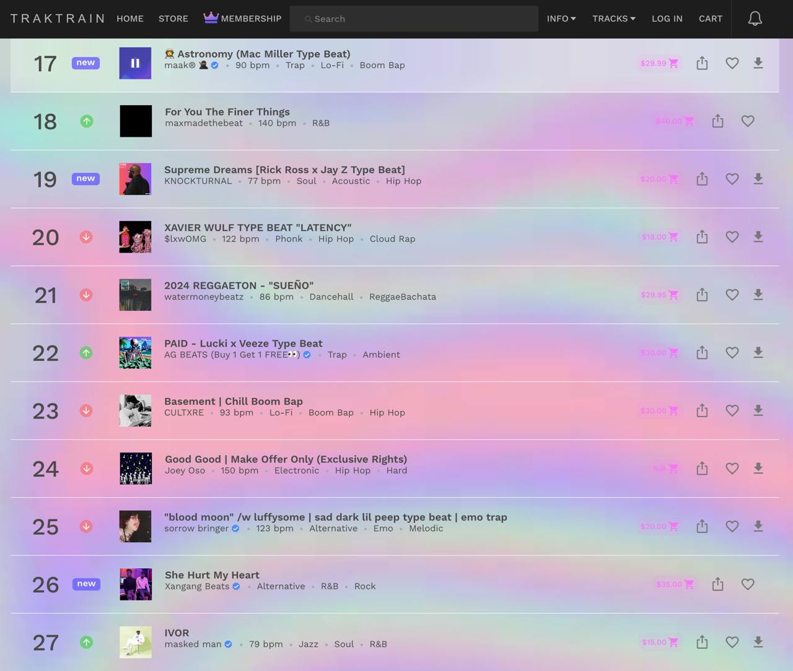793x671 pixels.
Task: Click LOG IN in navigation
Action: pyautogui.click(x=667, y=19)
